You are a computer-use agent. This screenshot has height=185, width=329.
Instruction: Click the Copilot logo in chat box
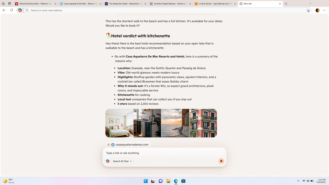pos(107,161)
